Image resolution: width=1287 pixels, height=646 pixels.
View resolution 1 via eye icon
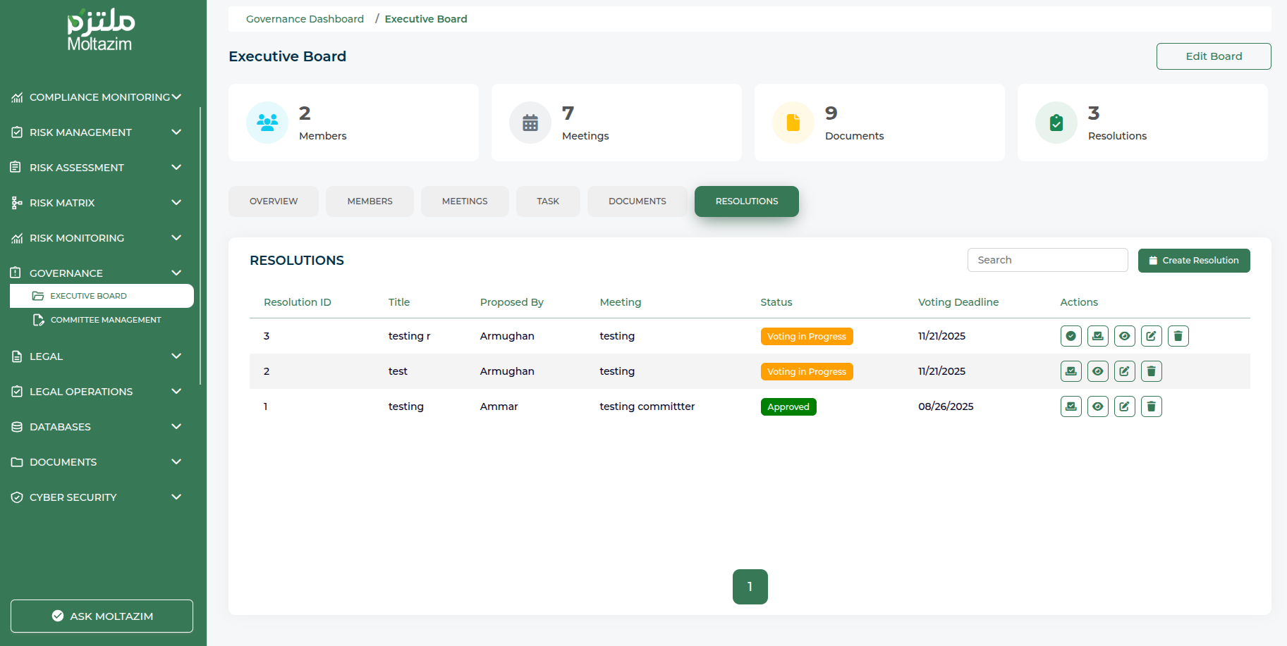pyautogui.click(x=1097, y=406)
